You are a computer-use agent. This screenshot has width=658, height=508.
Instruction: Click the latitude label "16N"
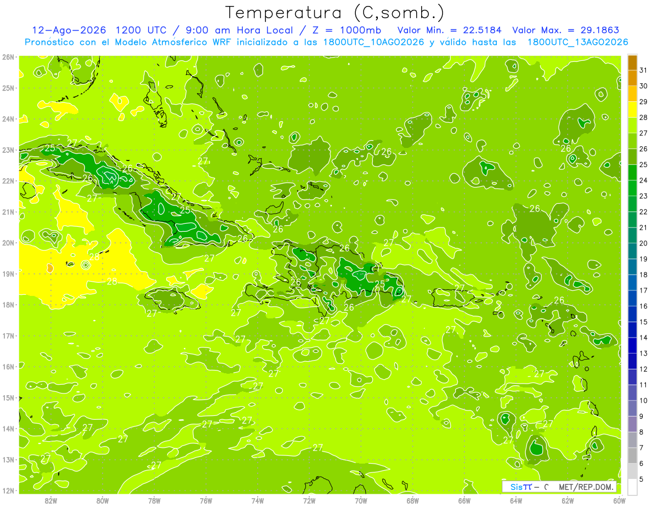click(8, 367)
